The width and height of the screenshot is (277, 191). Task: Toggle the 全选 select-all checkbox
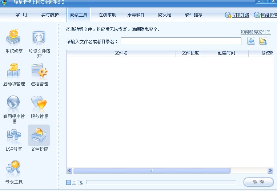(69, 182)
